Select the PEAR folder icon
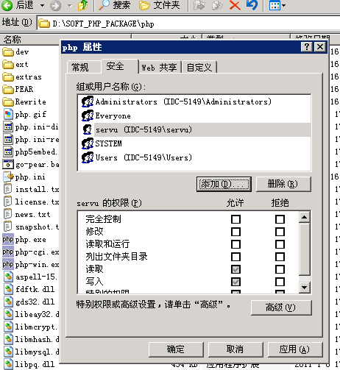The height and width of the screenshot is (370, 340). (8, 89)
